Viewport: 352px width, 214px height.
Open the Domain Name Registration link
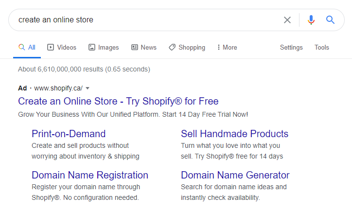click(x=90, y=175)
